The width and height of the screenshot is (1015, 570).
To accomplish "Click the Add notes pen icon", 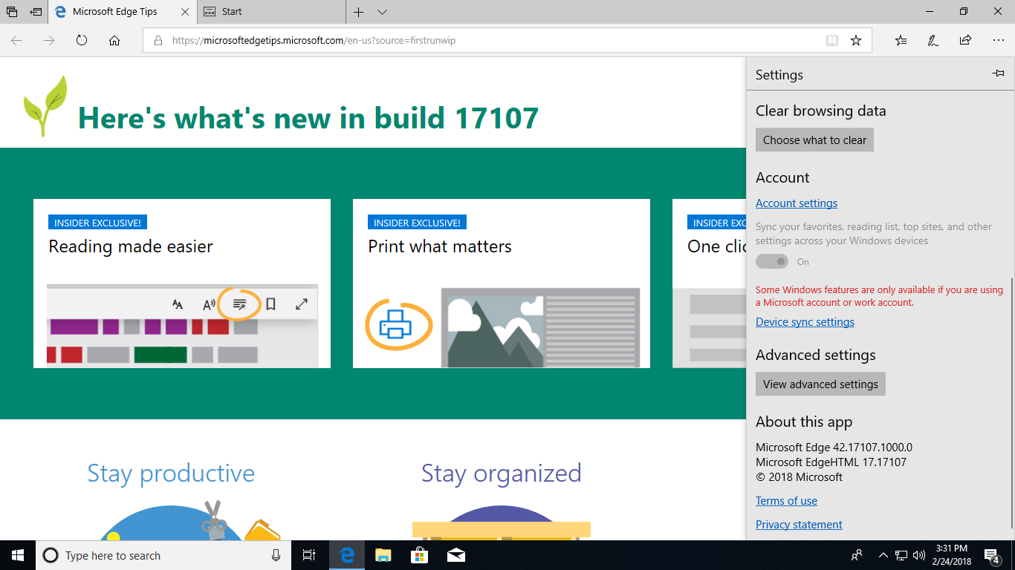I will [933, 41].
